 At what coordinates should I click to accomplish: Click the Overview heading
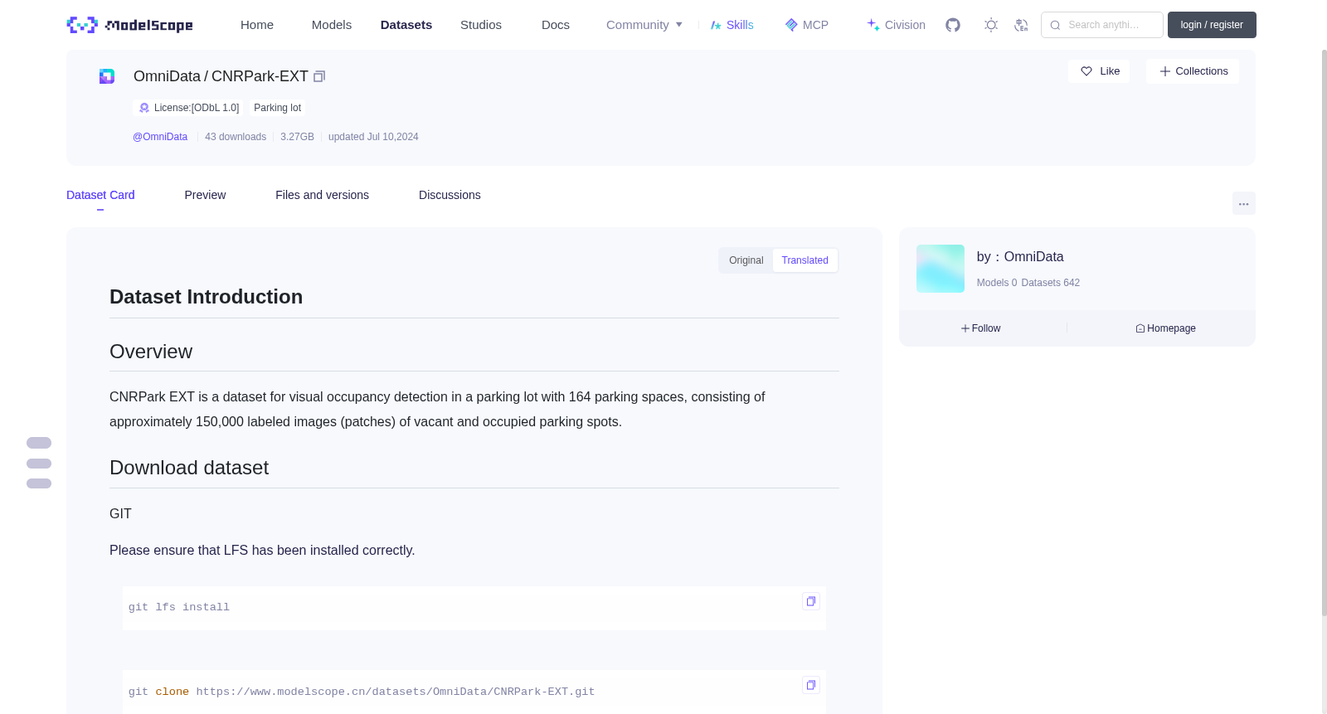(151, 352)
